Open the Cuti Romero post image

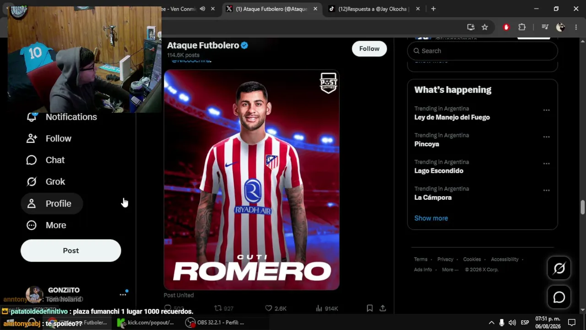point(251,180)
